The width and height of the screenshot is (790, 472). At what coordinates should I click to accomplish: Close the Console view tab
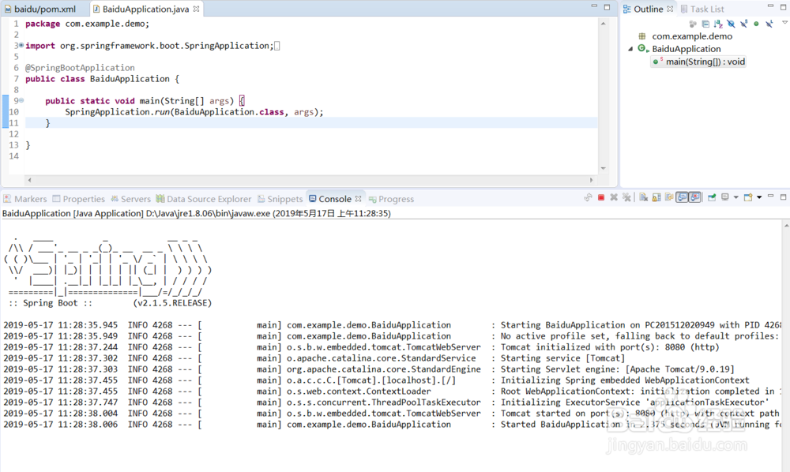coord(358,199)
